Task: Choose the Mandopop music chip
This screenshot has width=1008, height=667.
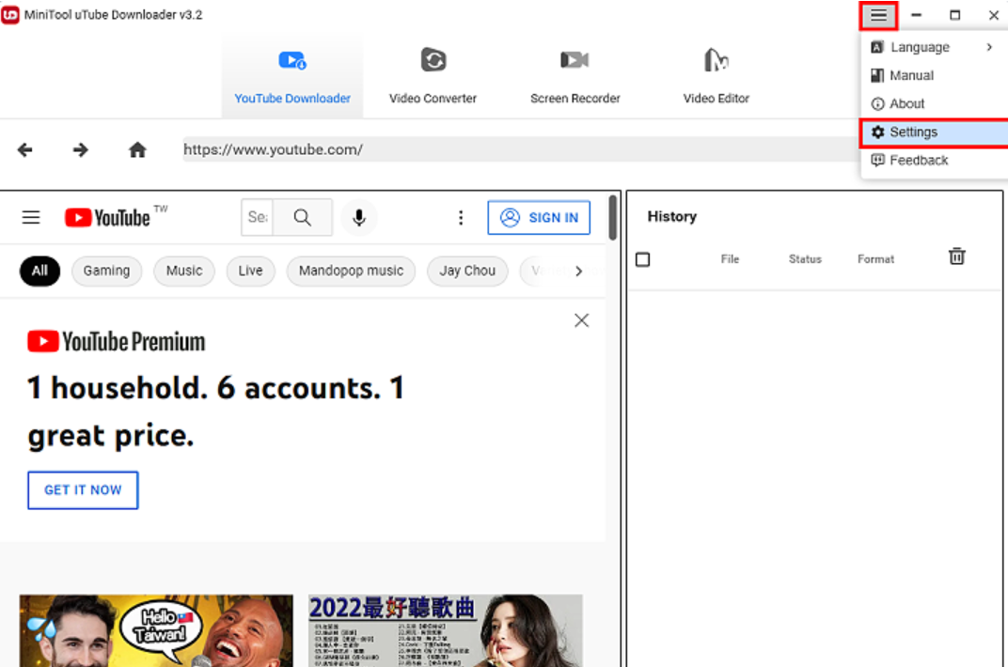Action: 351,271
